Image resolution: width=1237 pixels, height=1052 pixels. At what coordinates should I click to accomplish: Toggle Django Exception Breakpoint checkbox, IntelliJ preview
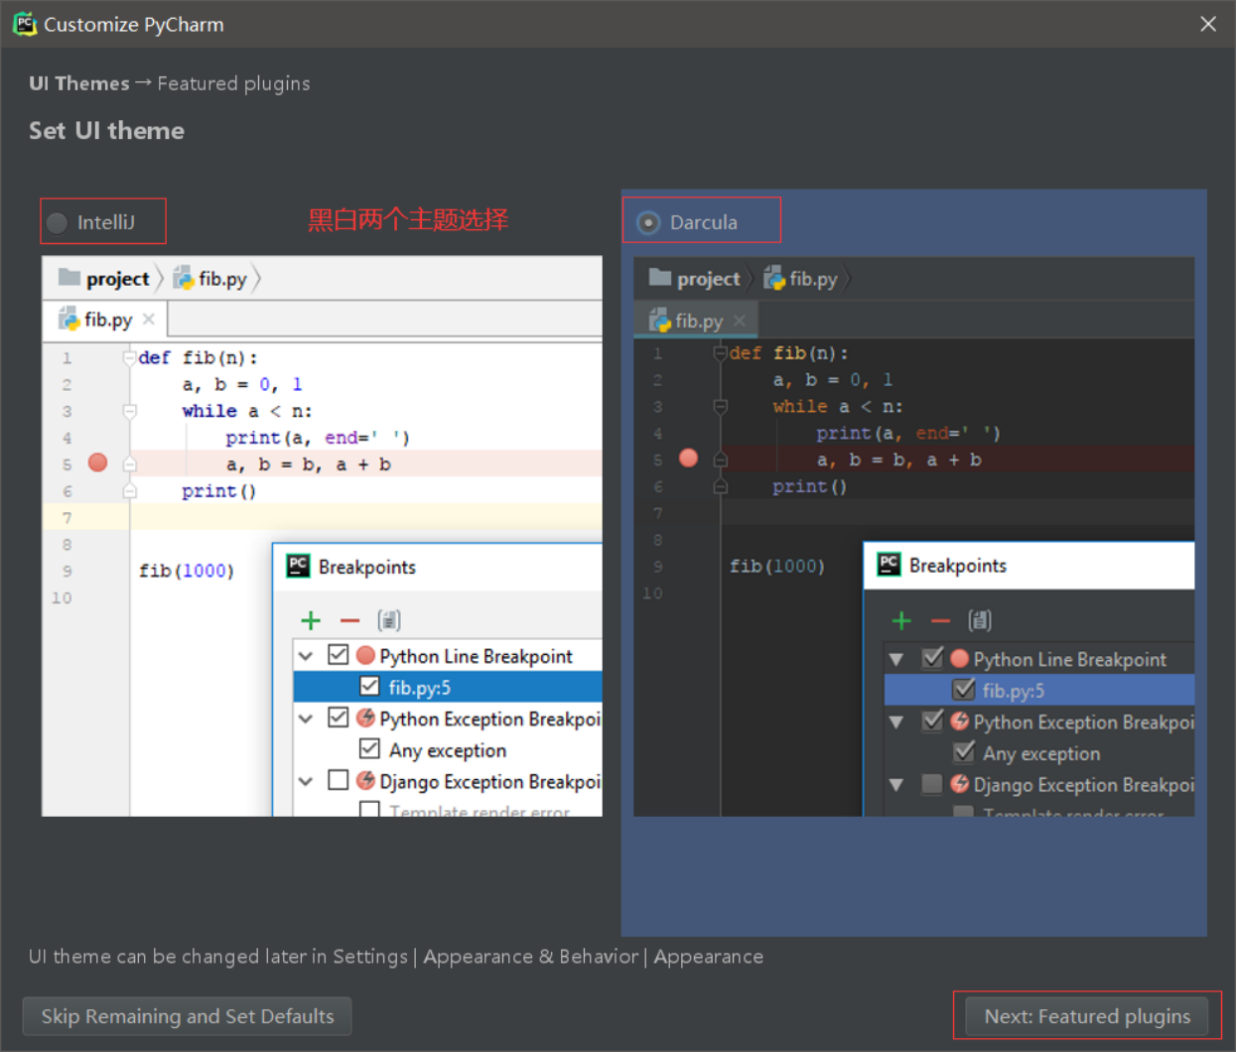click(x=339, y=780)
